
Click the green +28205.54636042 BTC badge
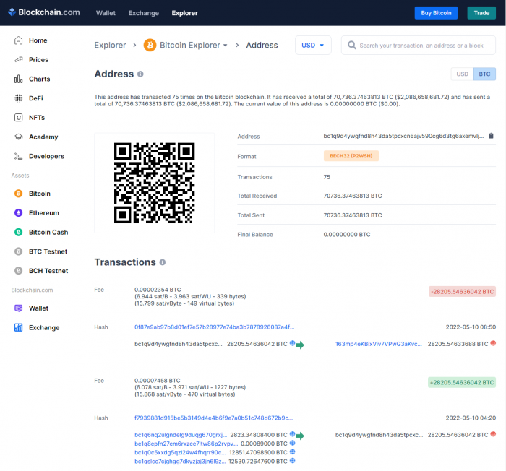pyautogui.click(x=462, y=383)
